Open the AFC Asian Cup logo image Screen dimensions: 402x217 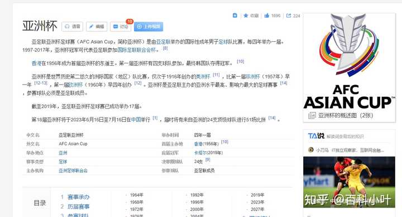[349, 62]
